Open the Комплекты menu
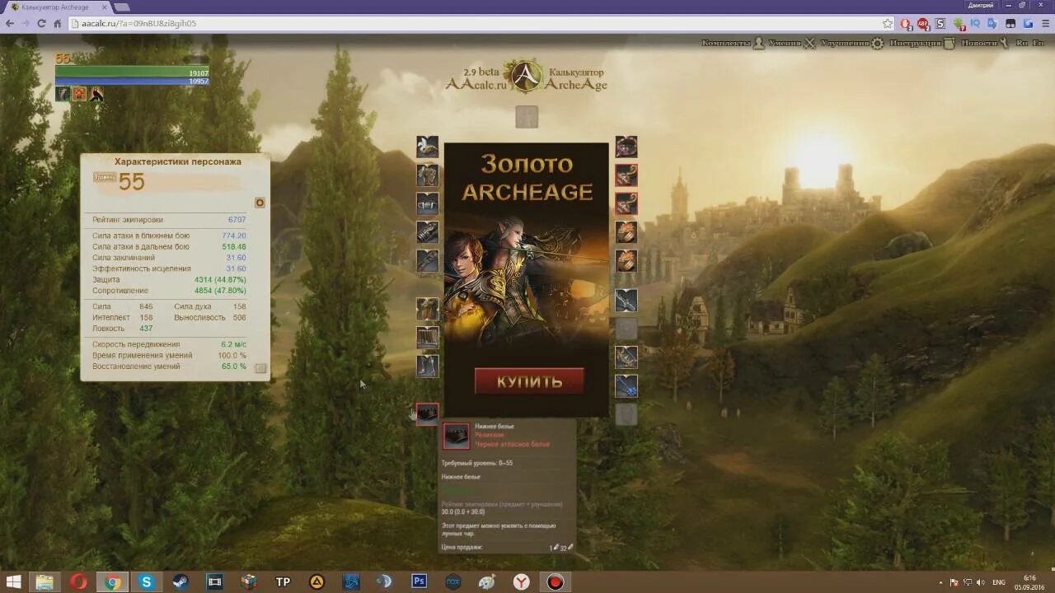Screen dimensions: 1055x593 (x=734, y=43)
